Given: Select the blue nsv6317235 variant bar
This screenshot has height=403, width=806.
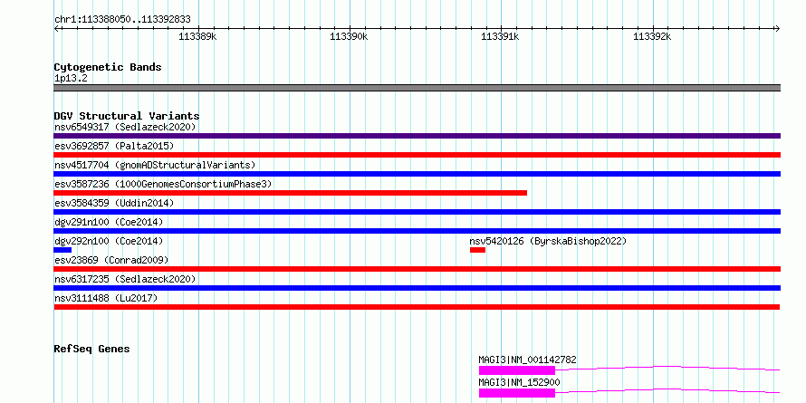Looking at the screenshot, I should coord(417,288).
